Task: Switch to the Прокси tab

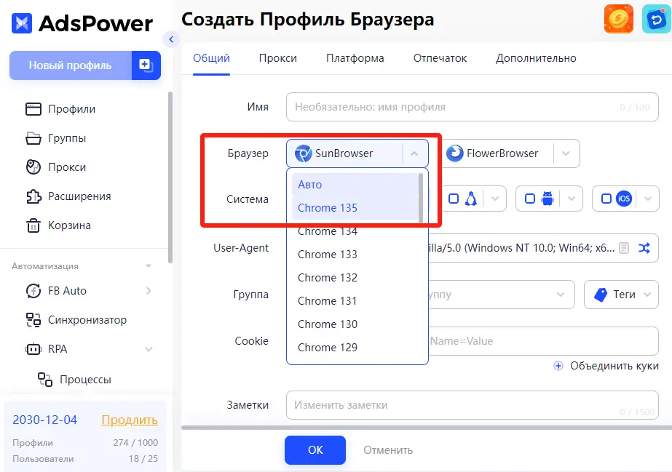Action: point(277,58)
